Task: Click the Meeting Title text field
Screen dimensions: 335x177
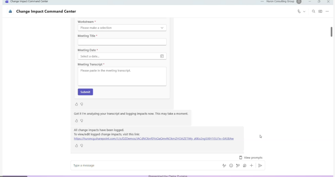Action: coord(122,42)
